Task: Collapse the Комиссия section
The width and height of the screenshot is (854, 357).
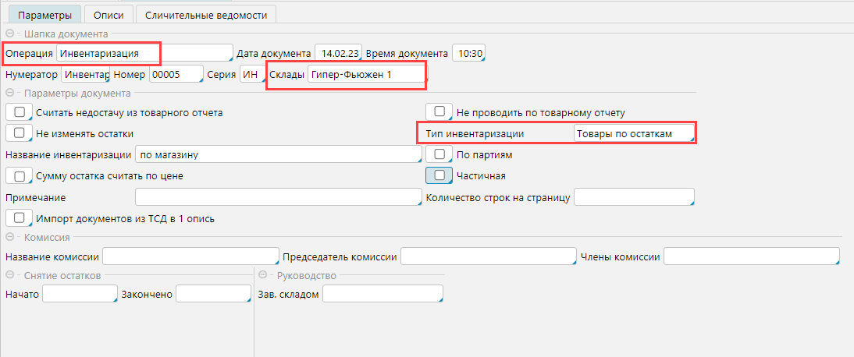Action: pyautogui.click(x=10, y=238)
